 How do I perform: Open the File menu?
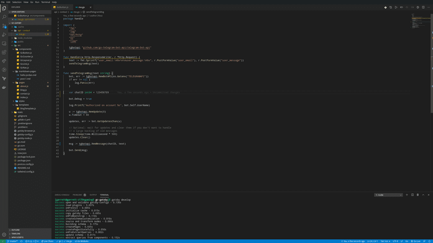pos(3,2)
